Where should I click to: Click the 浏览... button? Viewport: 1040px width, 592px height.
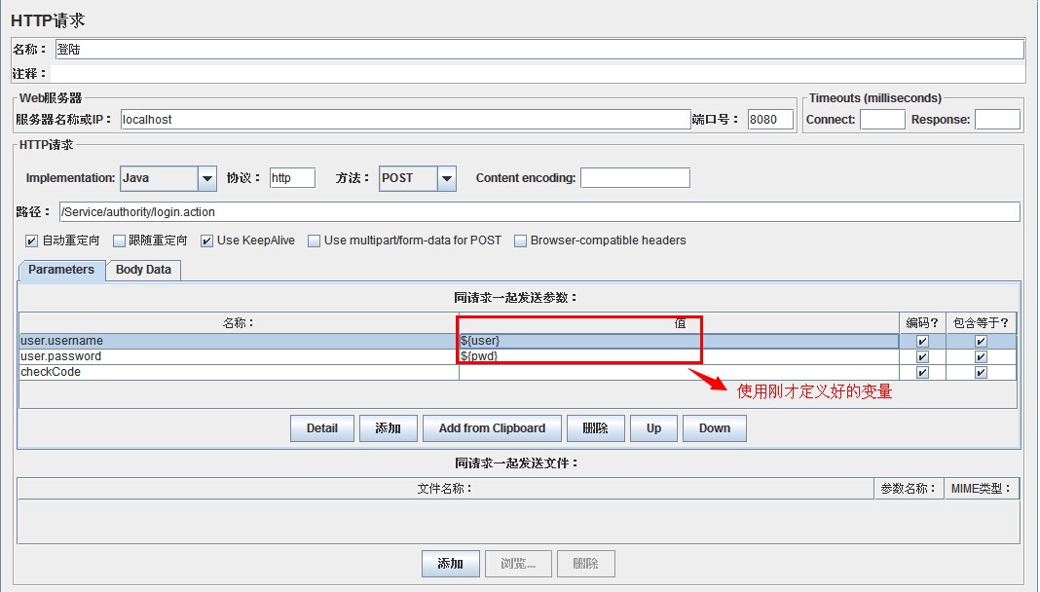tap(518, 564)
